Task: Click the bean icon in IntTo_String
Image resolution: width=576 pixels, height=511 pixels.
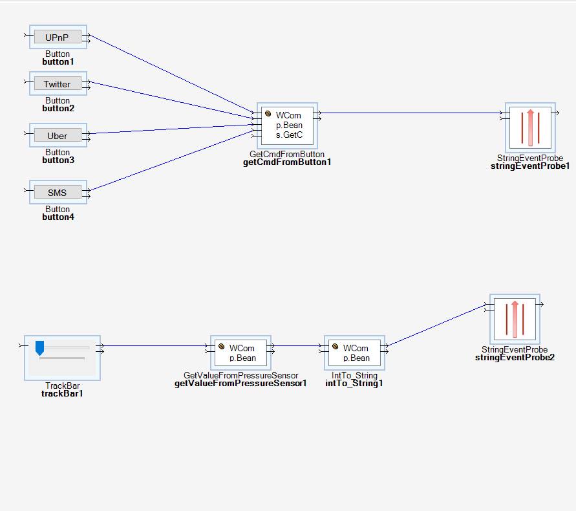Action: pyautogui.click(x=335, y=347)
